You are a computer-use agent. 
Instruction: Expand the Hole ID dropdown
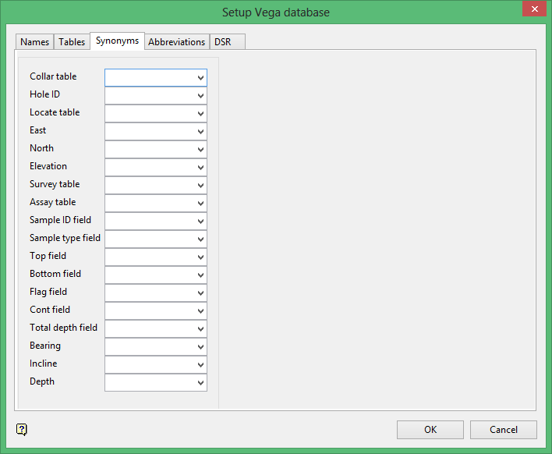[x=200, y=95]
